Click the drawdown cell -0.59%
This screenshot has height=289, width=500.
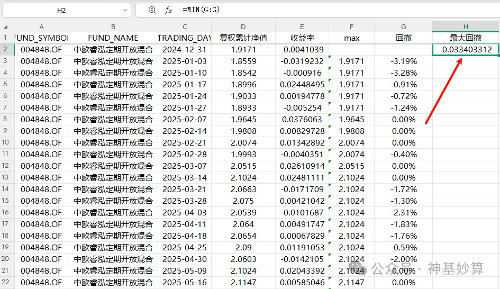(x=403, y=248)
